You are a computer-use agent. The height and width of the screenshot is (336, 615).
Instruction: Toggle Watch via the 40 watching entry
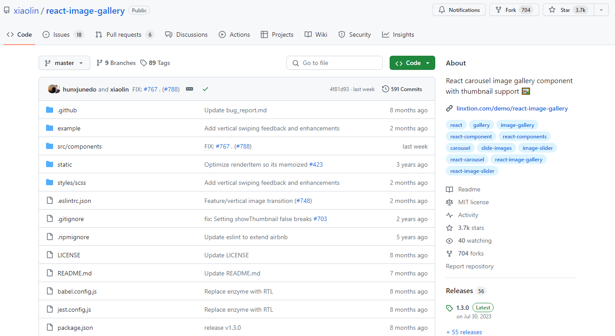point(474,241)
